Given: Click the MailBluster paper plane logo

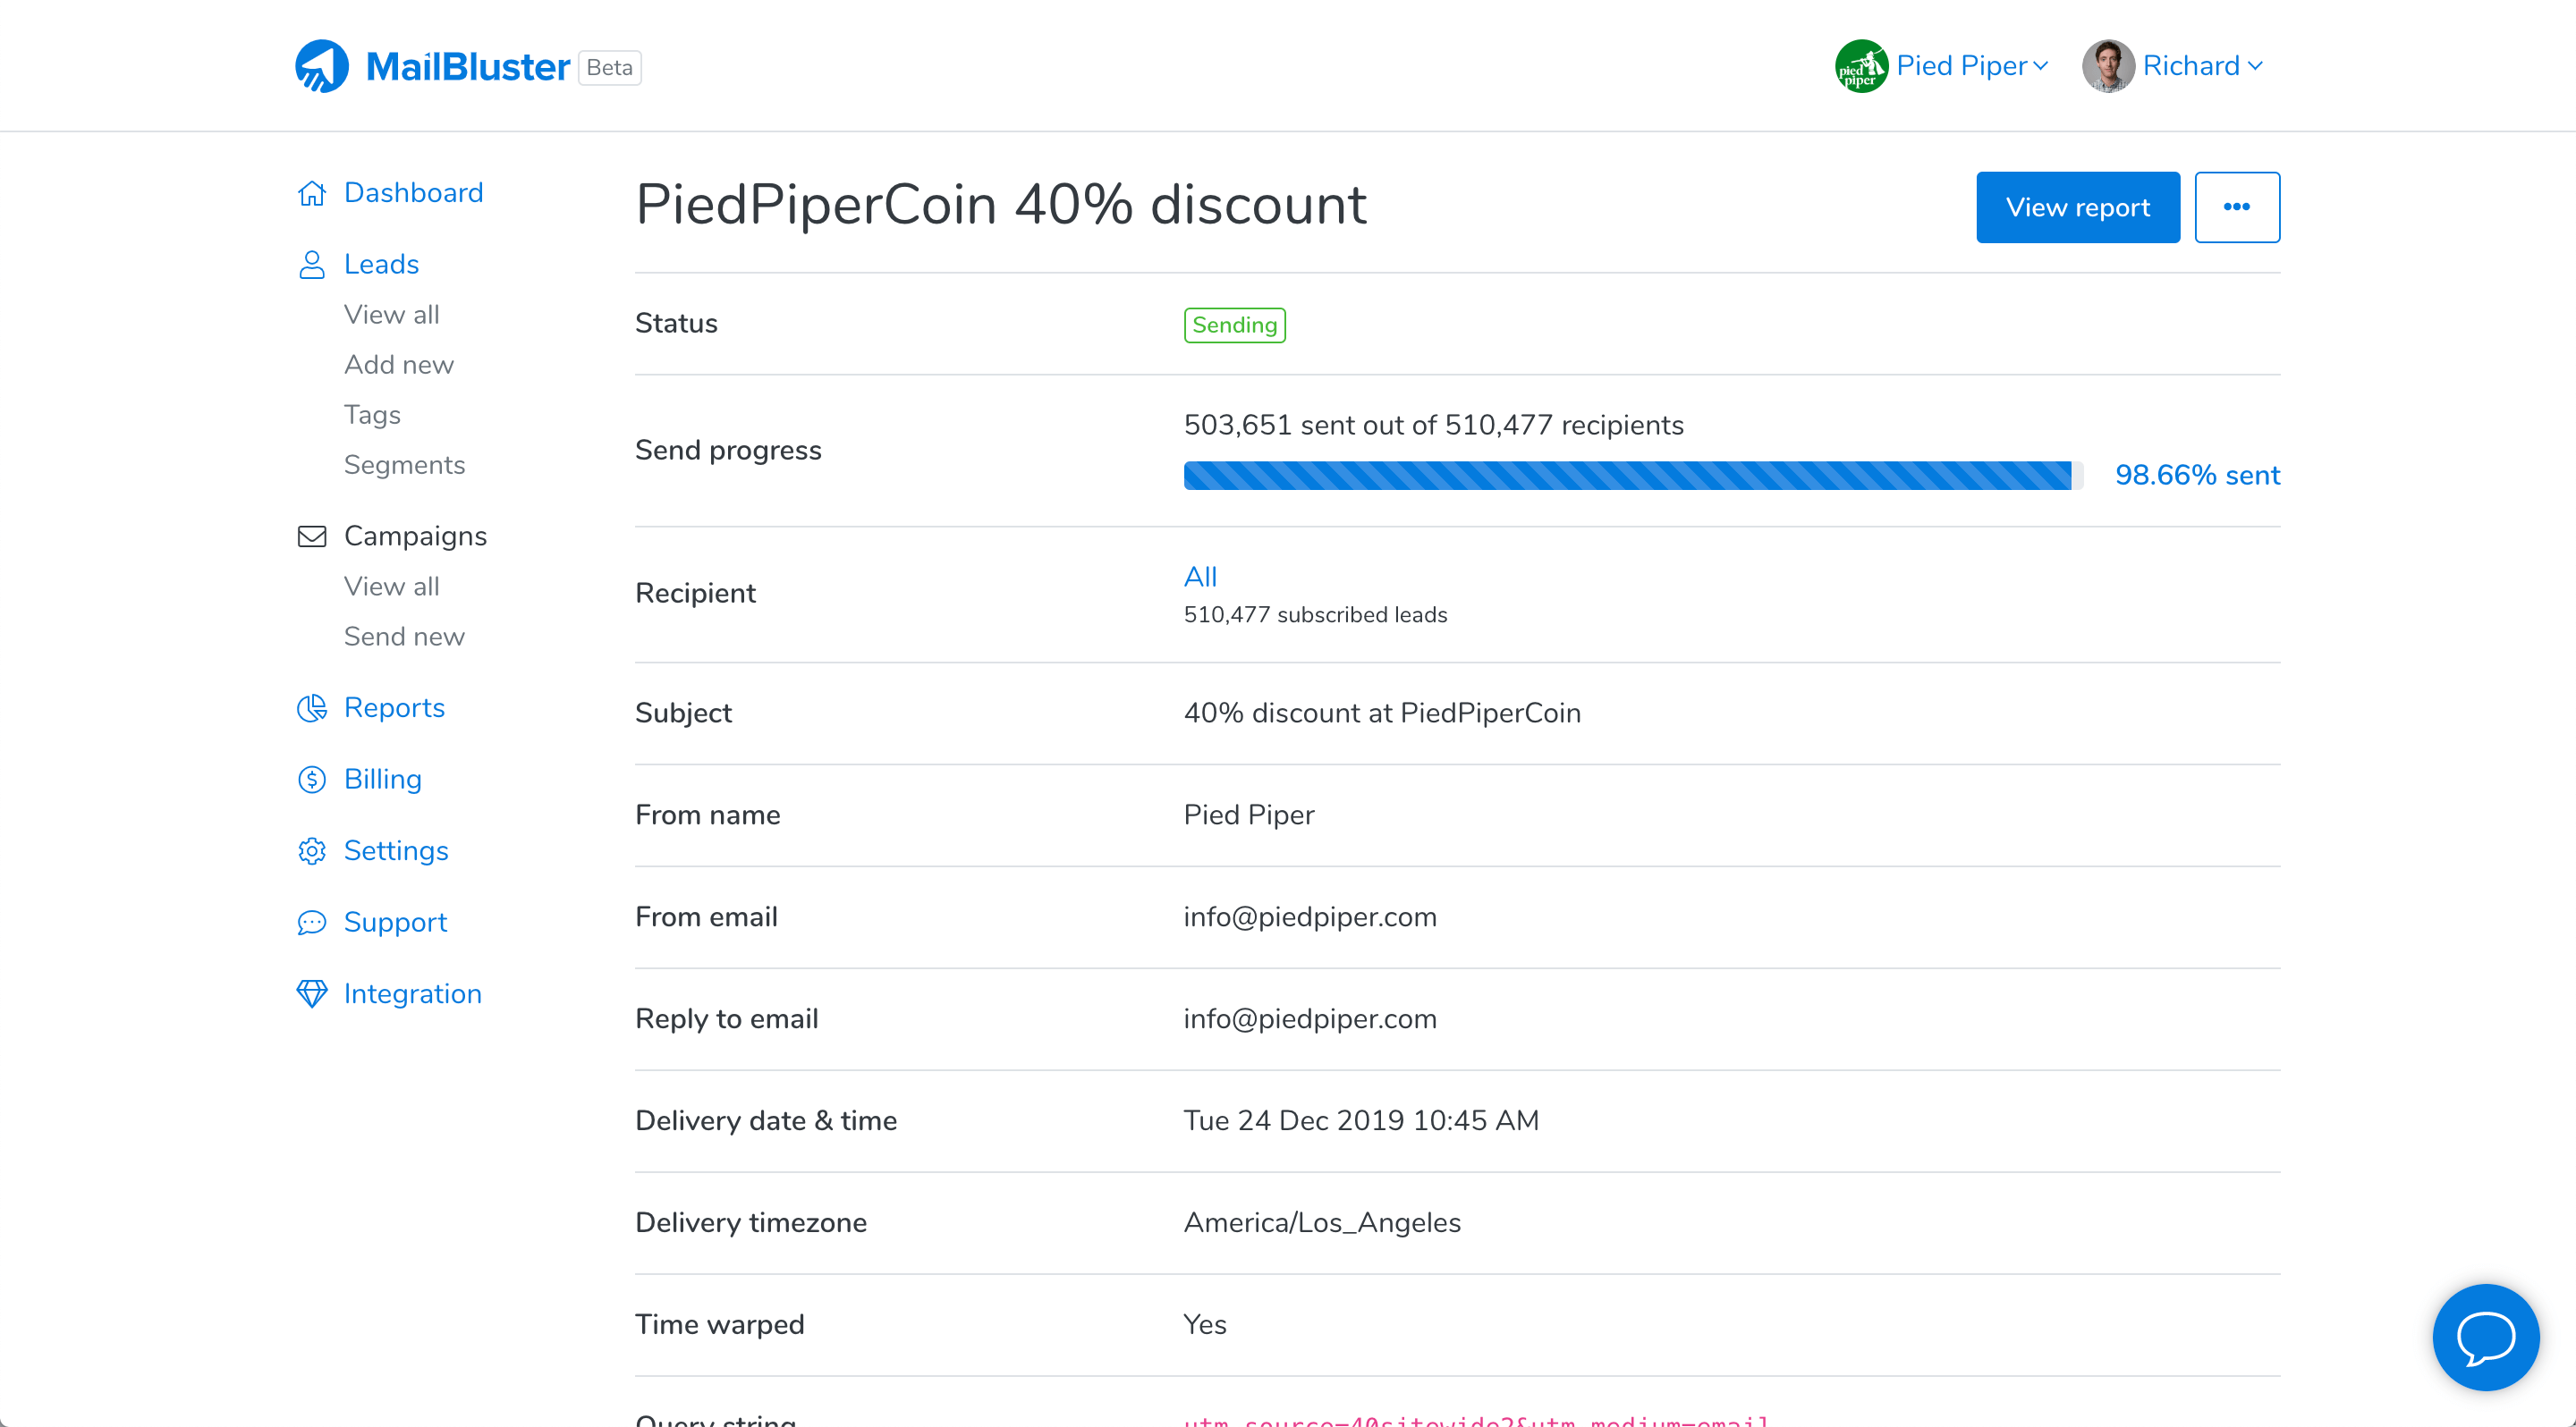Looking at the screenshot, I should pos(322,66).
